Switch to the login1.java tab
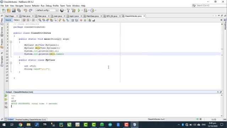The height and width of the screenshot is (128, 227). point(74,16)
